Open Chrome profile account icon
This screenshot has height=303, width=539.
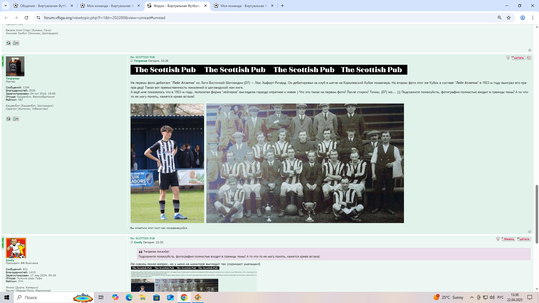pyautogui.click(x=522, y=18)
